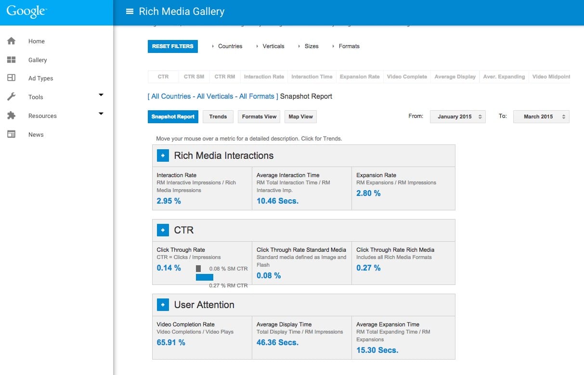The width and height of the screenshot is (584, 375).
Task: Expand the Tools submenu arrow
Action: pos(101,95)
